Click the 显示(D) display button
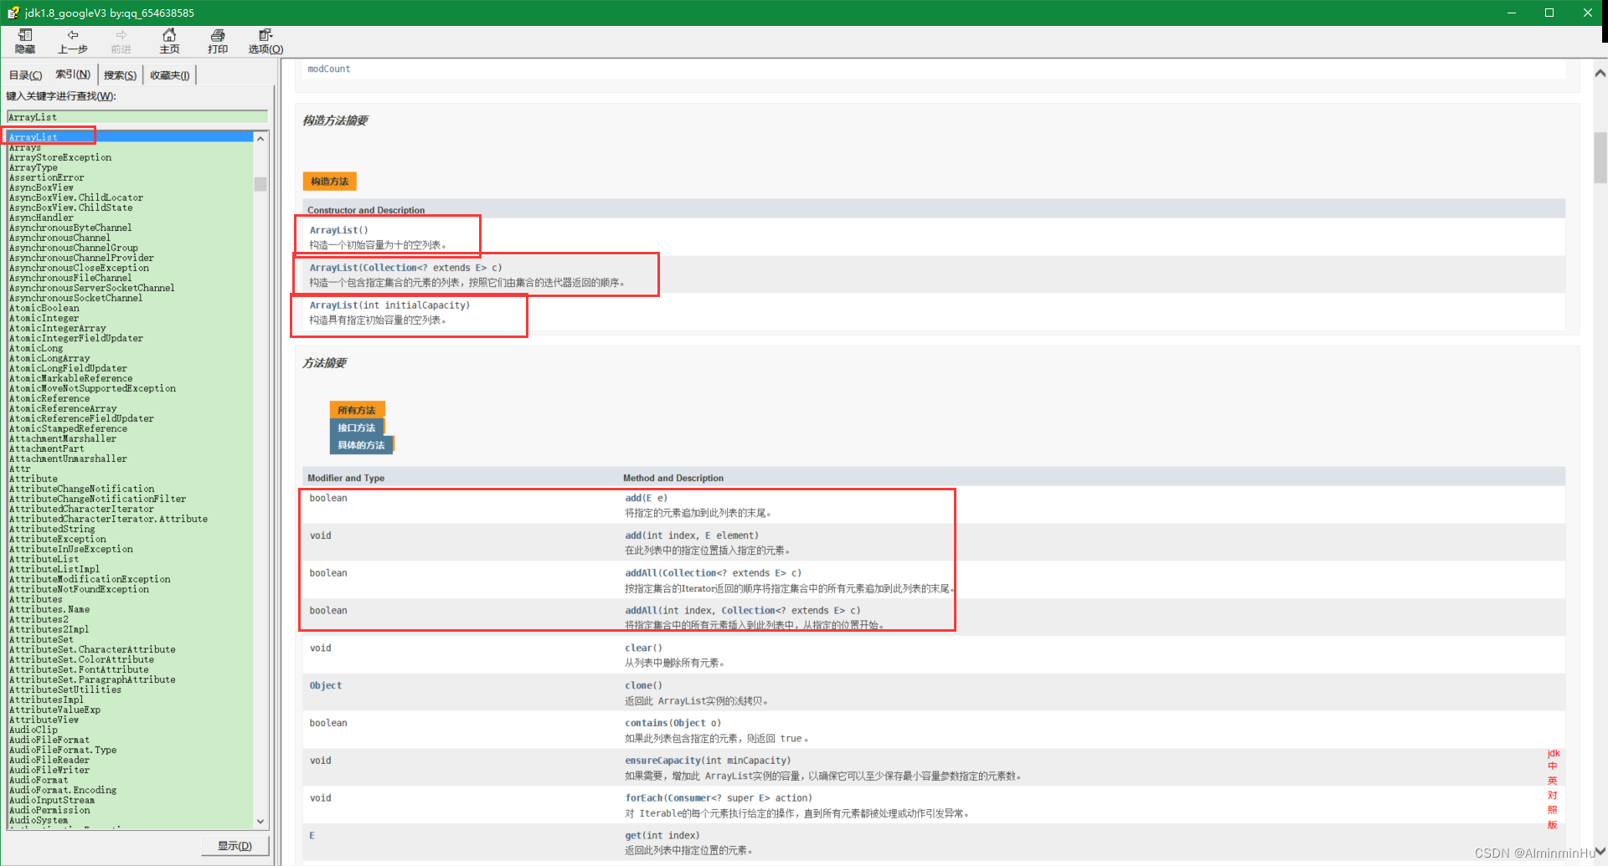Viewport: 1608px width, 866px height. click(x=234, y=846)
